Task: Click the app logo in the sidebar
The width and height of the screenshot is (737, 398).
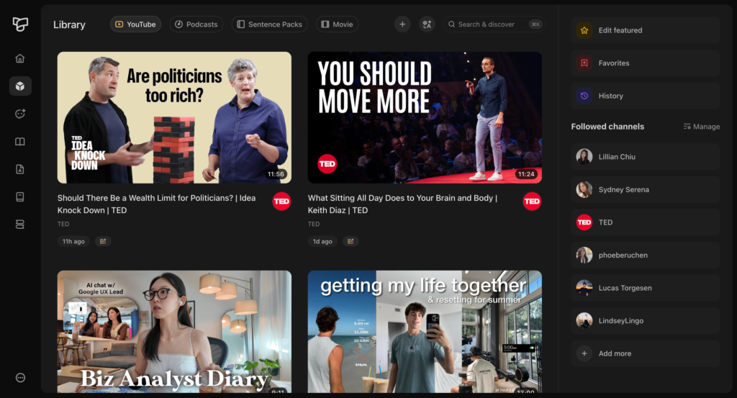Action: [20, 24]
